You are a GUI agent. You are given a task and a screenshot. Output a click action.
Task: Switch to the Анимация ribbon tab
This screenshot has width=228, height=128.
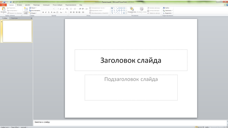pos(46,5)
